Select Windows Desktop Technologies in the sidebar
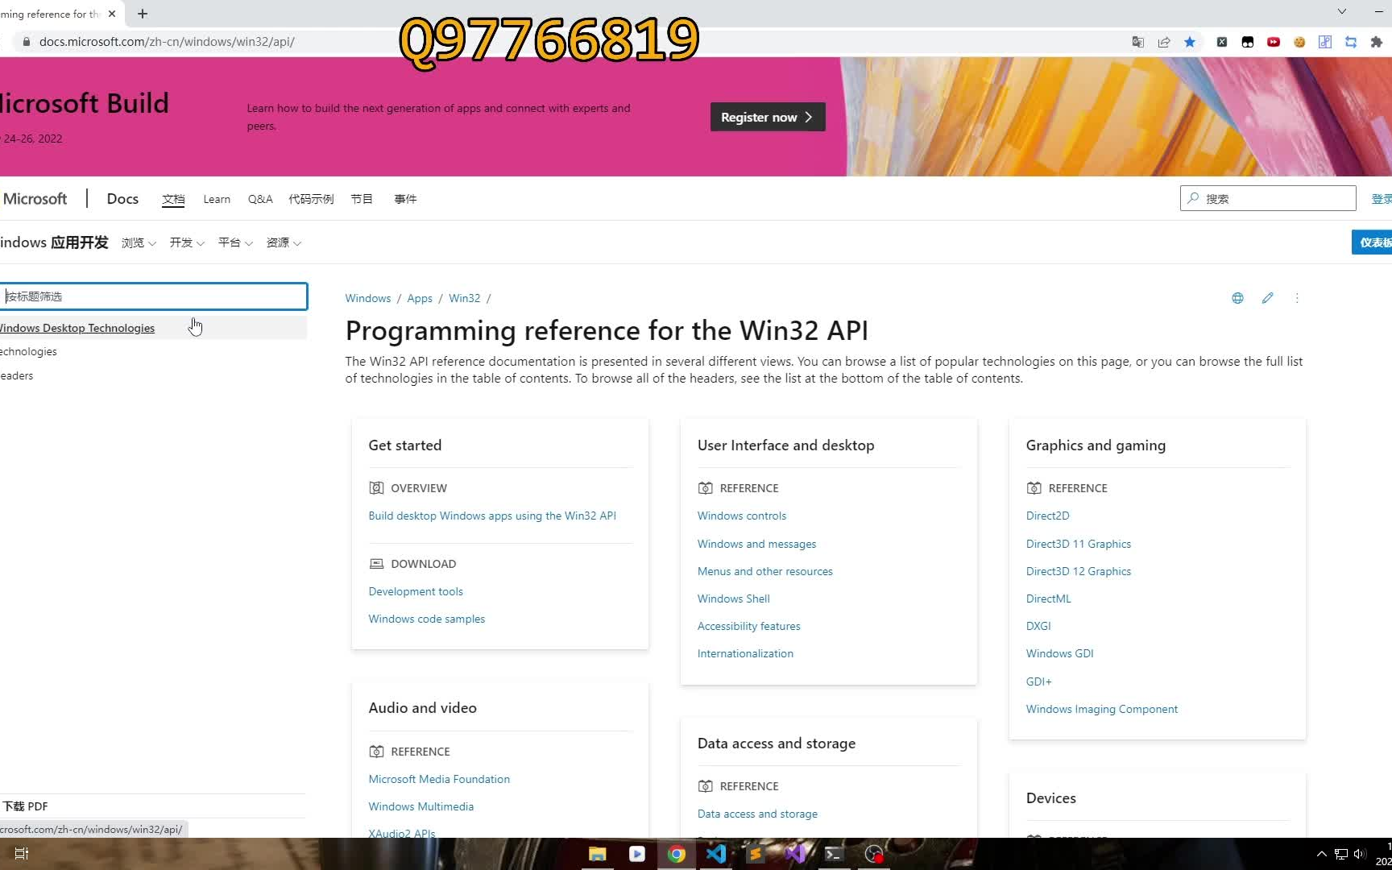Image resolution: width=1392 pixels, height=870 pixels. pos(77,328)
